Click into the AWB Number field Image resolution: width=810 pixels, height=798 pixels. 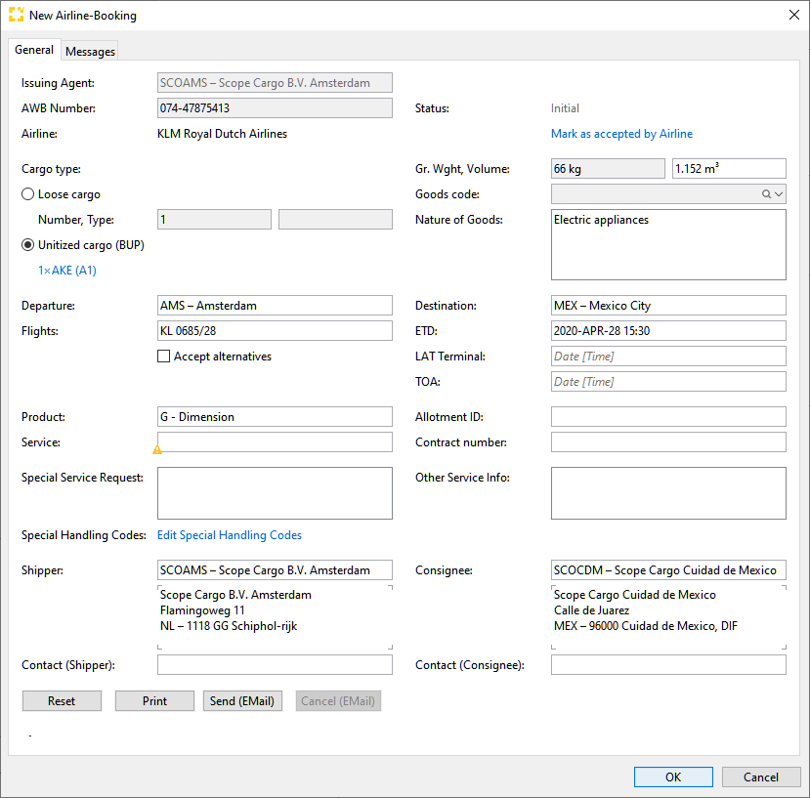coord(274,107)
